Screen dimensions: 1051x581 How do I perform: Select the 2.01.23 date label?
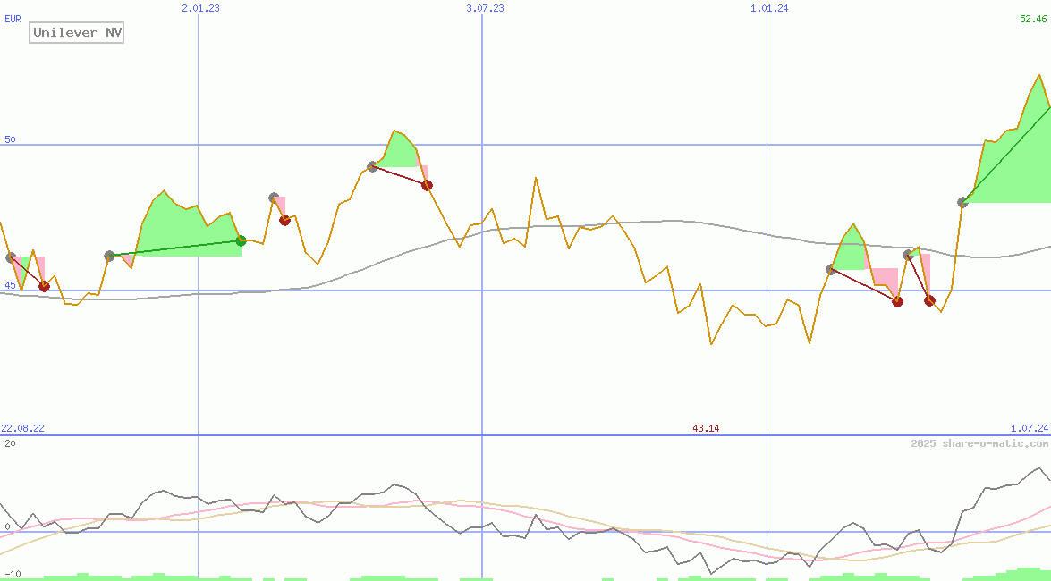200,8
